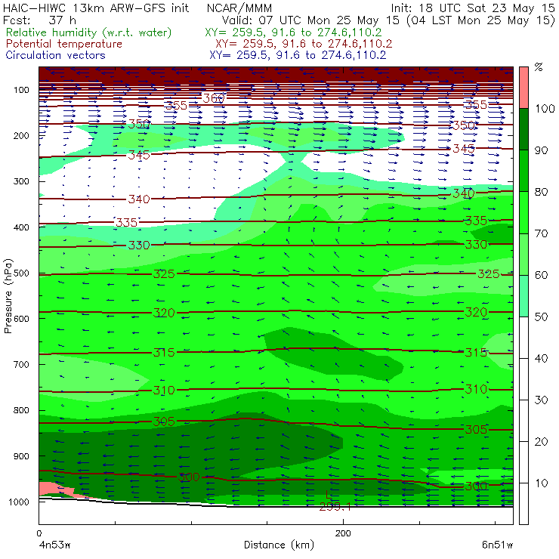The width and height of the screenshot is (559, 559).
Task: Click the left '315' contour label
Action: [164, 353]
